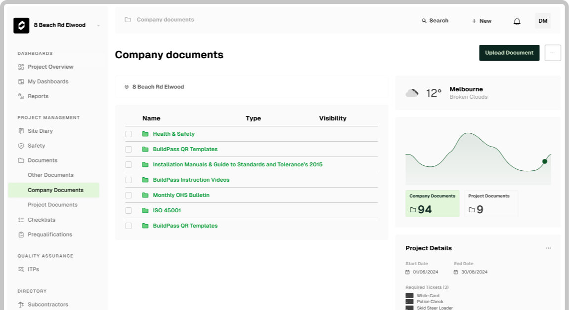Screen dimensions: 569x310
Task: Click the ISO 45001 folder icon
Action: pos(145,210)
